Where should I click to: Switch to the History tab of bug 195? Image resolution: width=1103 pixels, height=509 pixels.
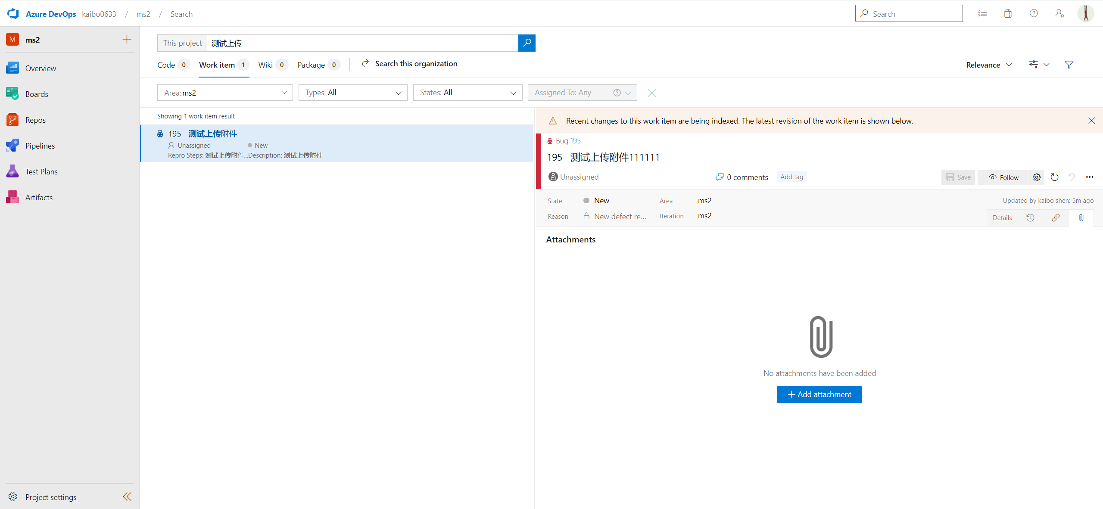coord(1030,217)
